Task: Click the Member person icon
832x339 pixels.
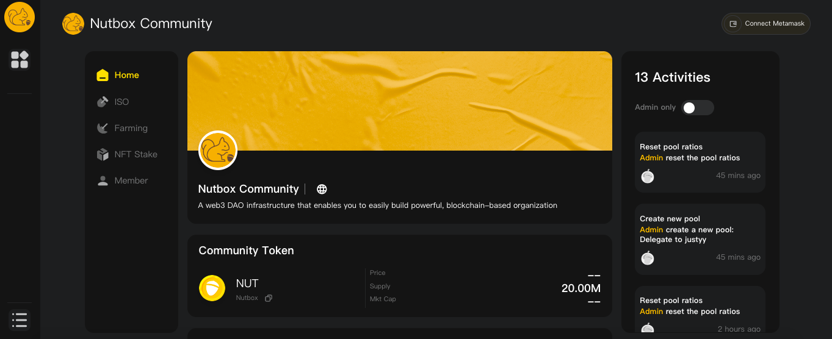Action: [103, 180]
